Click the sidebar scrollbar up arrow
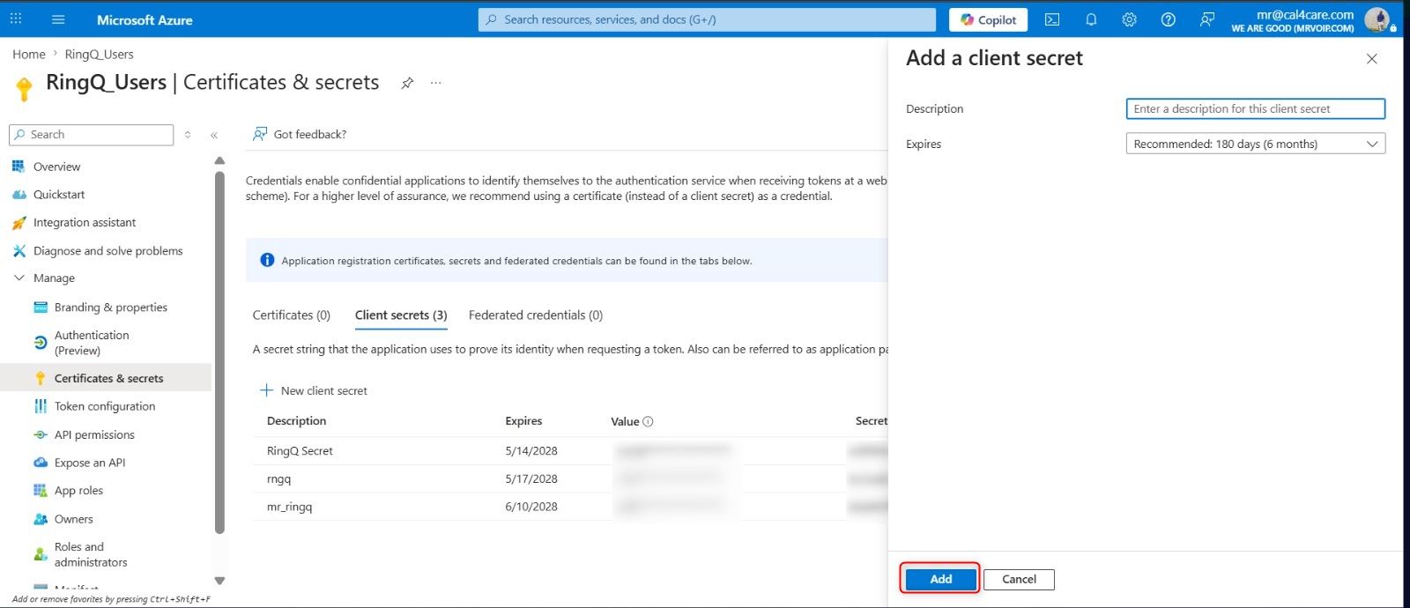Screen dimensions: 1410x608 pos(219,161)
